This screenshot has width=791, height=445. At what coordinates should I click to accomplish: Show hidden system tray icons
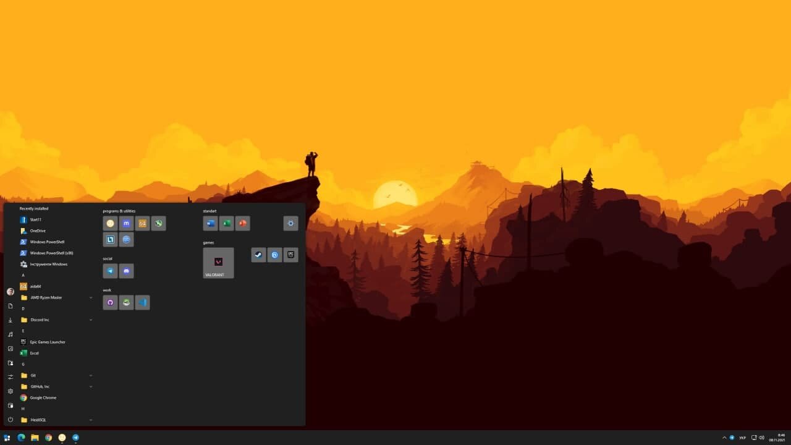coord(725,438)
